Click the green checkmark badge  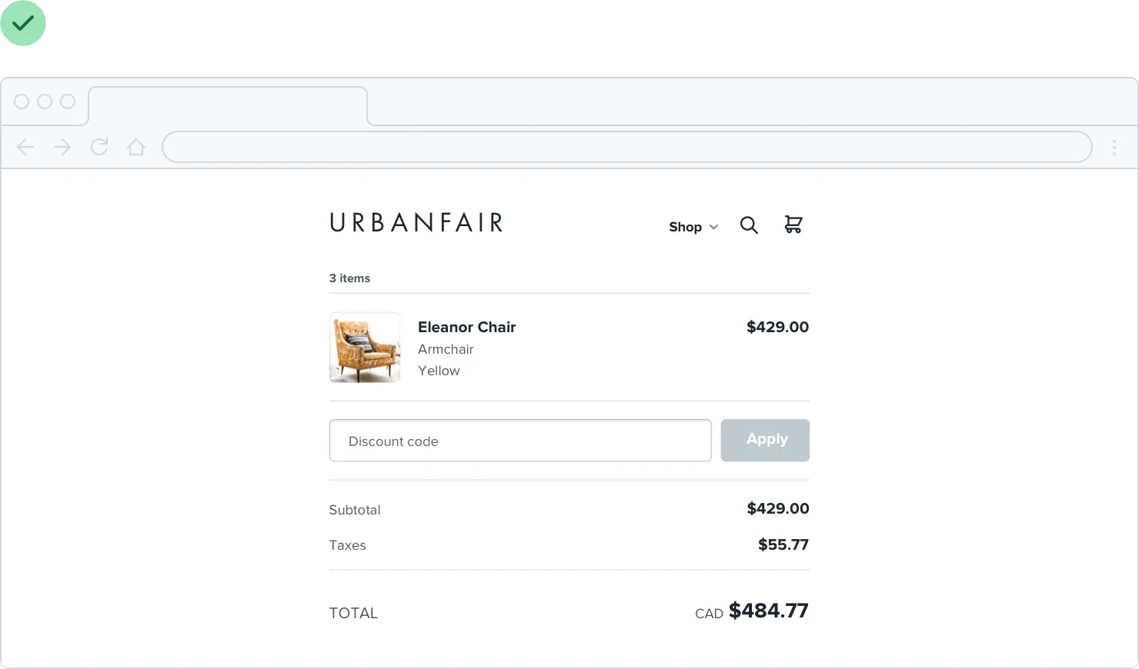pyautogui.click(x=24, y=24)
